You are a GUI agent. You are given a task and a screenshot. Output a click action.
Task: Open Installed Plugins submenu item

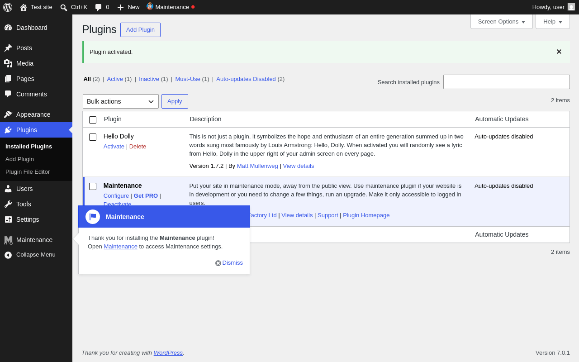tap(28, 146)
